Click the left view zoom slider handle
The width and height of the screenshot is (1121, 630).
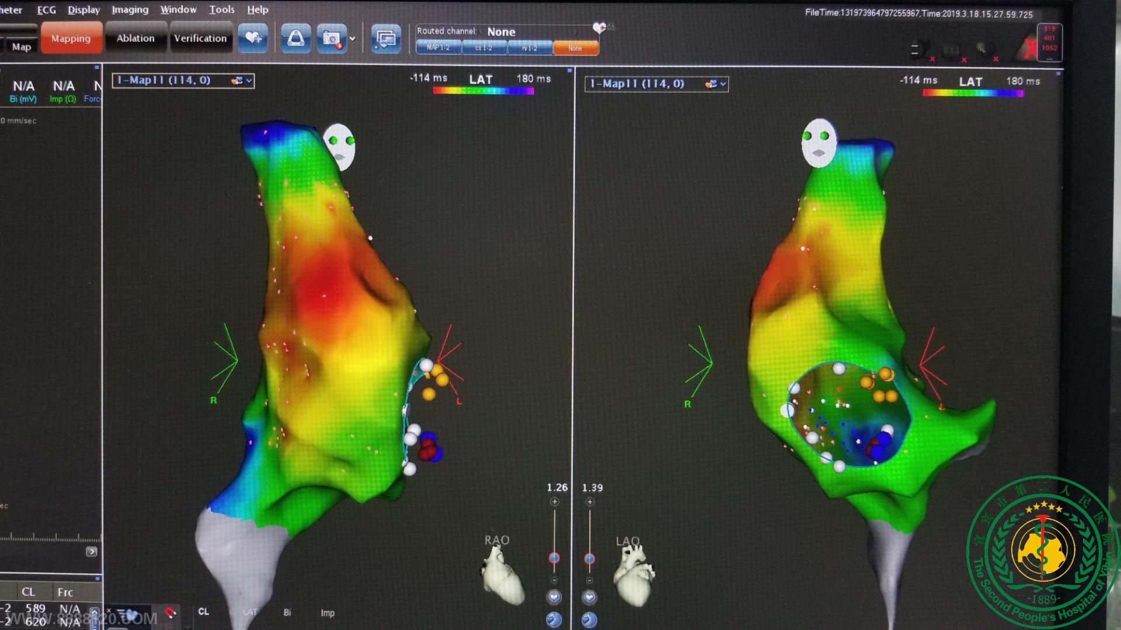click(x=554, y=558)
